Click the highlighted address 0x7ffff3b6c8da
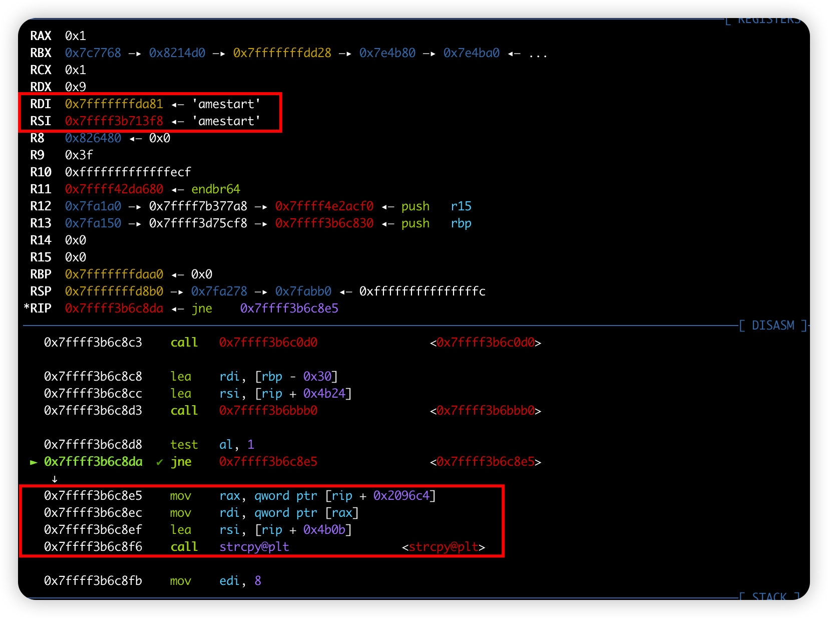Image resolution: width=828 pixels, height=618 pixels. 93,462
